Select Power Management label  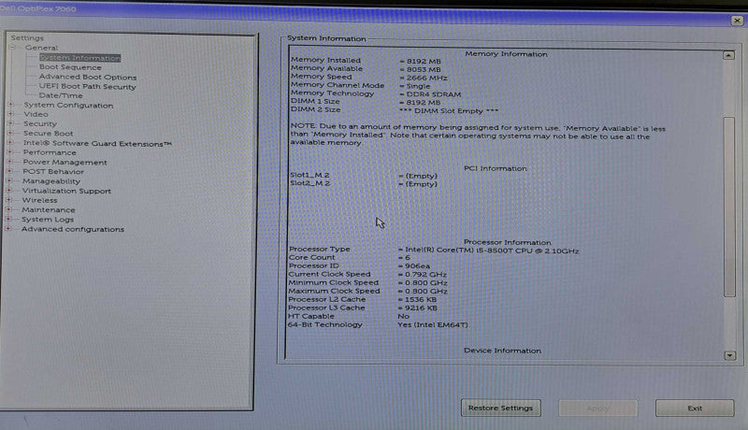tap(65, 162)
